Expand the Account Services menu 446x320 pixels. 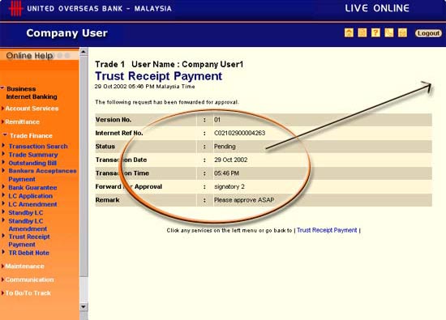tap(32, 109)
